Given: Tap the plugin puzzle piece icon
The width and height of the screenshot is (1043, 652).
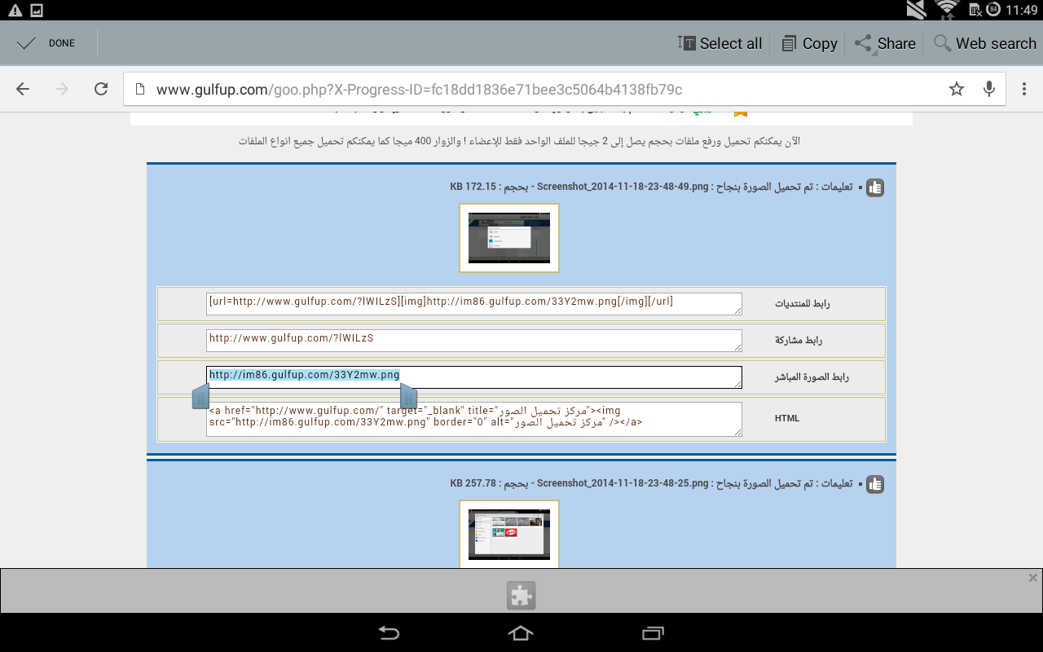Looking at the screenshot, I should [x=521, y=596].
